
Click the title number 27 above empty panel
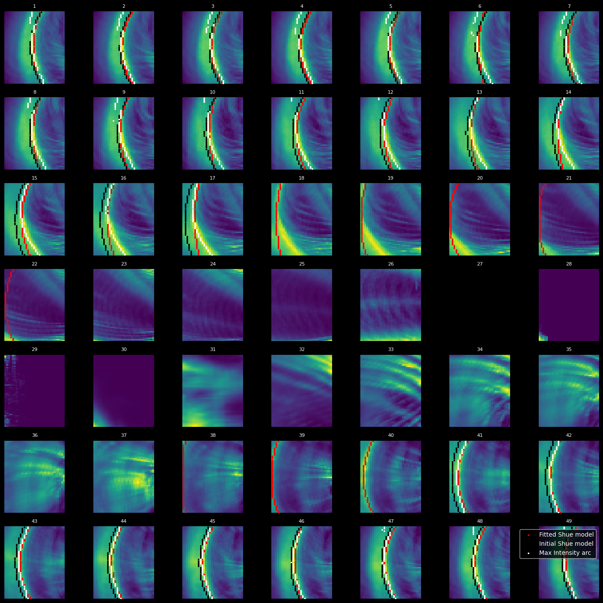[x=480, y=264]
